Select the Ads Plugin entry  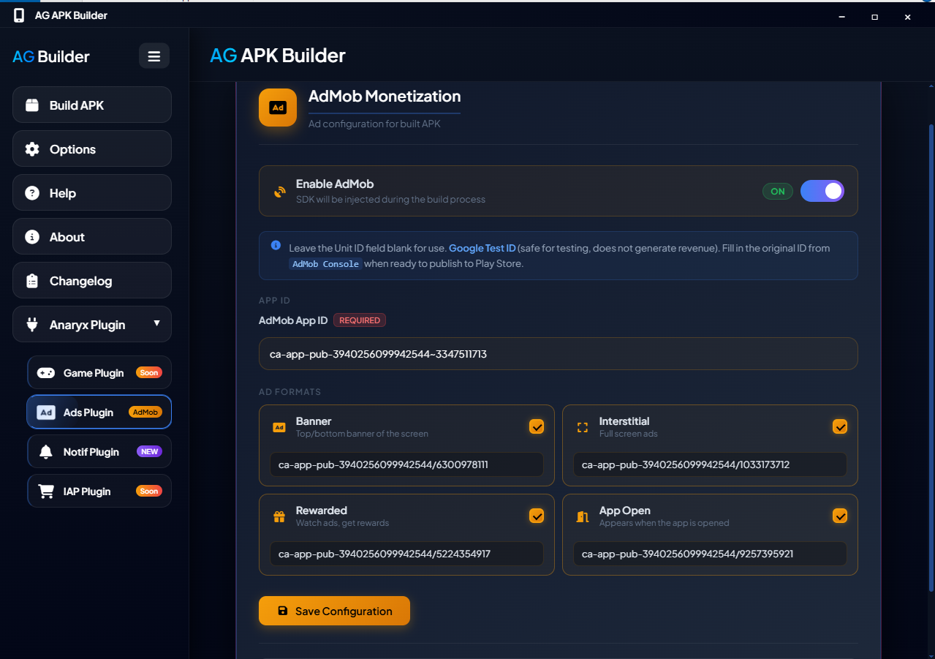(99, 413)
